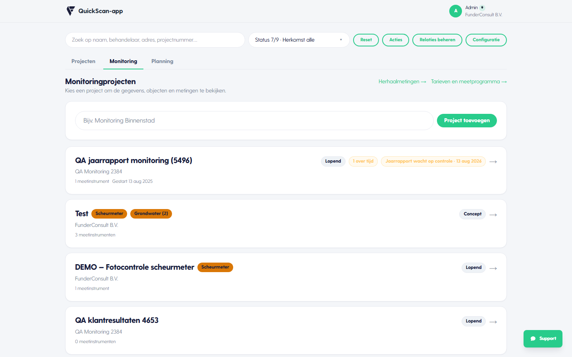Click 'Gestart 13 aug 2025' text

(132, 181)
